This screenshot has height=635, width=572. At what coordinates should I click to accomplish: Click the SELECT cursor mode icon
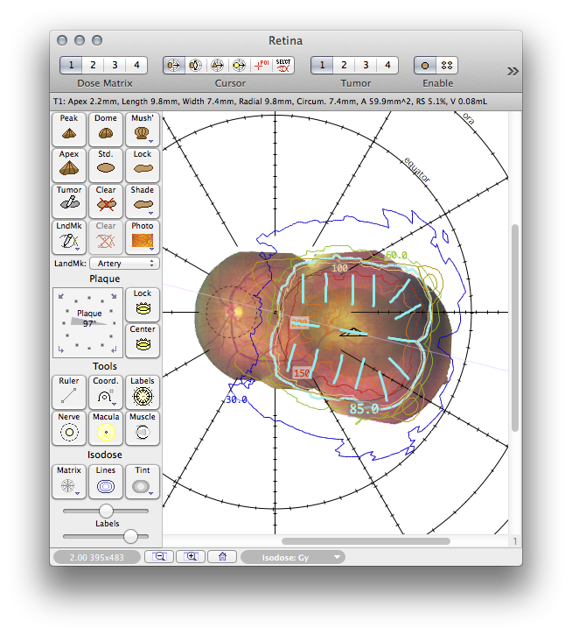[x=283, y=65]
